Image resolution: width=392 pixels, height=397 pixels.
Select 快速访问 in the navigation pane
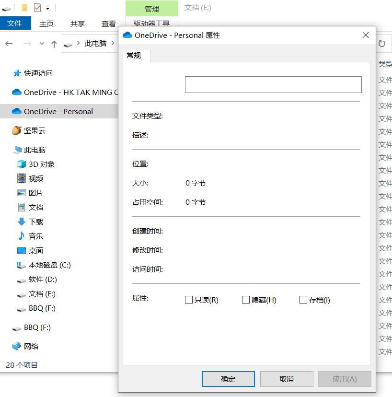click(38, 73)
